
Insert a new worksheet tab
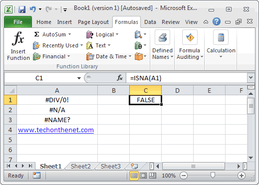(134, 166)
